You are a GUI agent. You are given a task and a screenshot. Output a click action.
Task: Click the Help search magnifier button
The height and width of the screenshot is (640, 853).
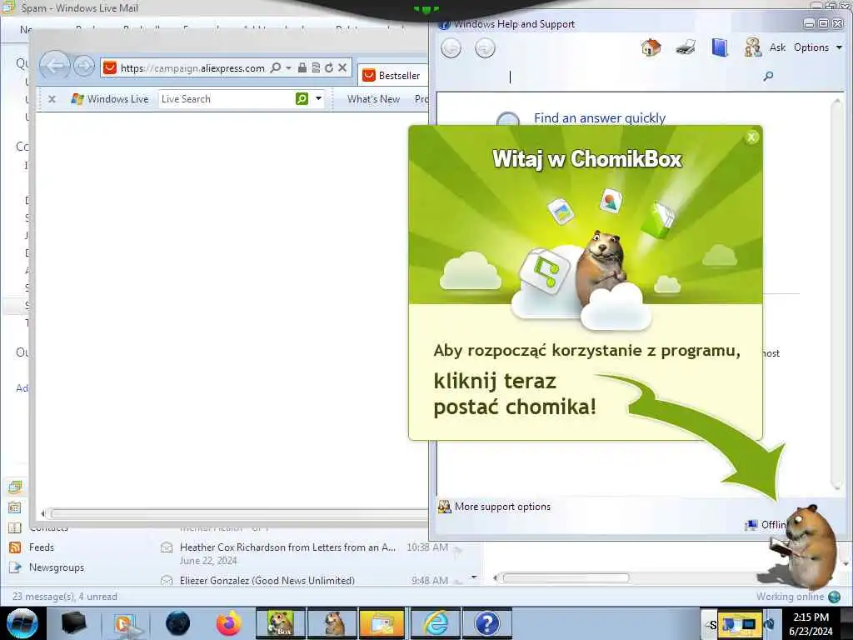point(768,76)
